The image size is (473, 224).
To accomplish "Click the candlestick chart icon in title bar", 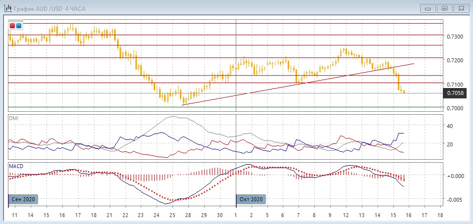I will (7, 8).
